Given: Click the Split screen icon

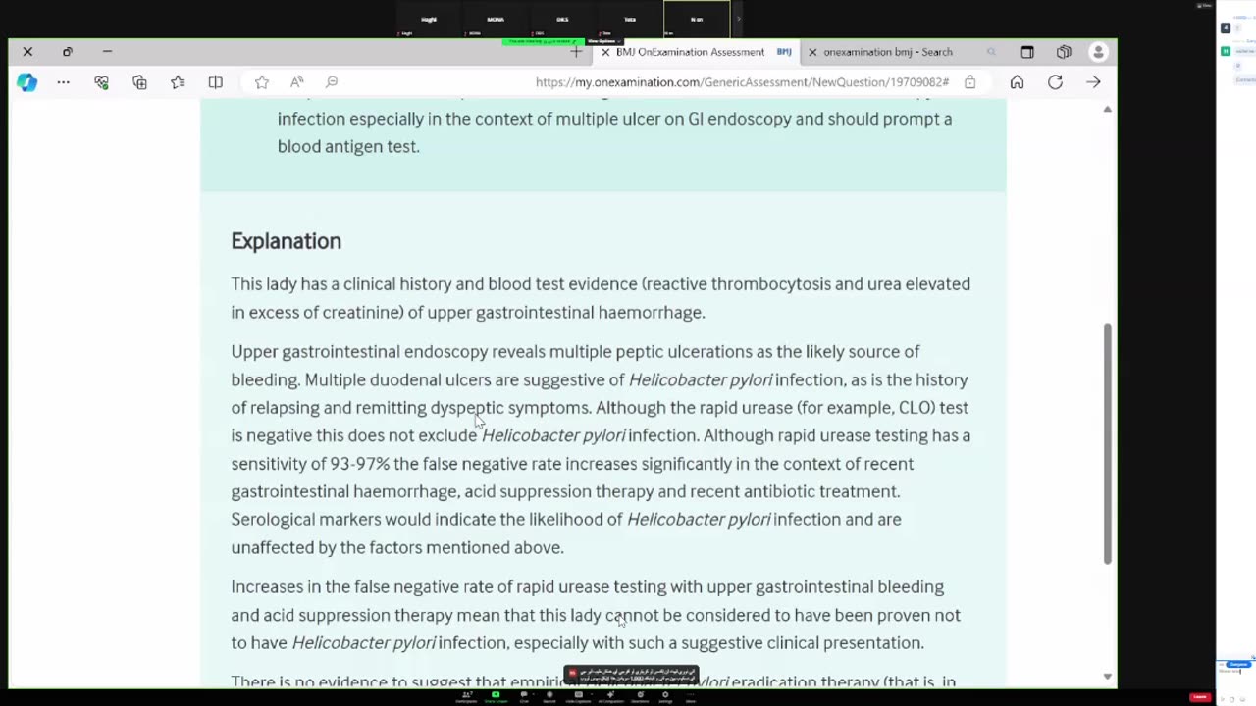Looking at the screenshot, I should [216, 82].
